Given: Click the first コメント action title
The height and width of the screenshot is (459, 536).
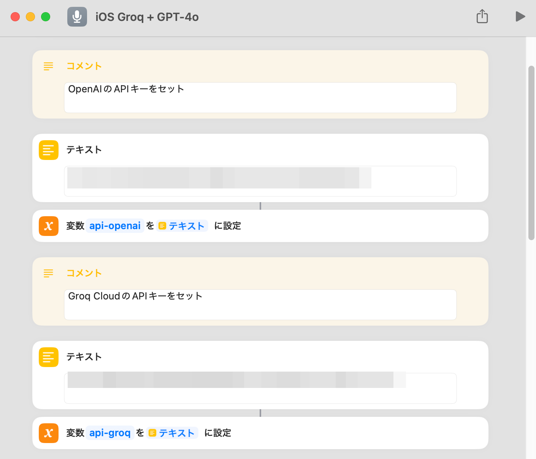Looking at the screenshot, I should tap(84, 66).
